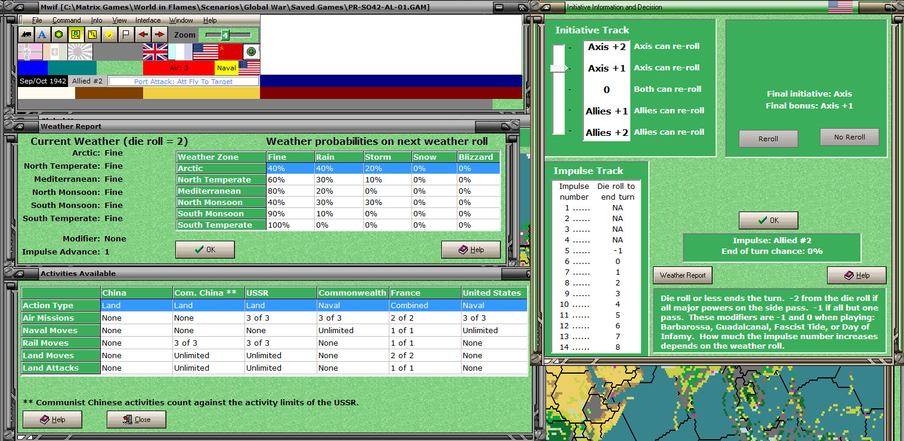The height and width of the screenshot is (441, 904).
Task: Click the 'Rail Moves' row label
Action: 61,343
